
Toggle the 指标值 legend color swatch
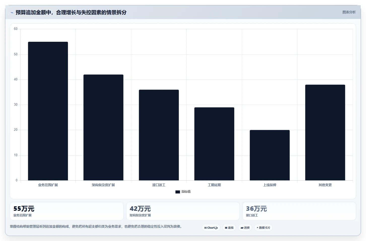(178, 192)
